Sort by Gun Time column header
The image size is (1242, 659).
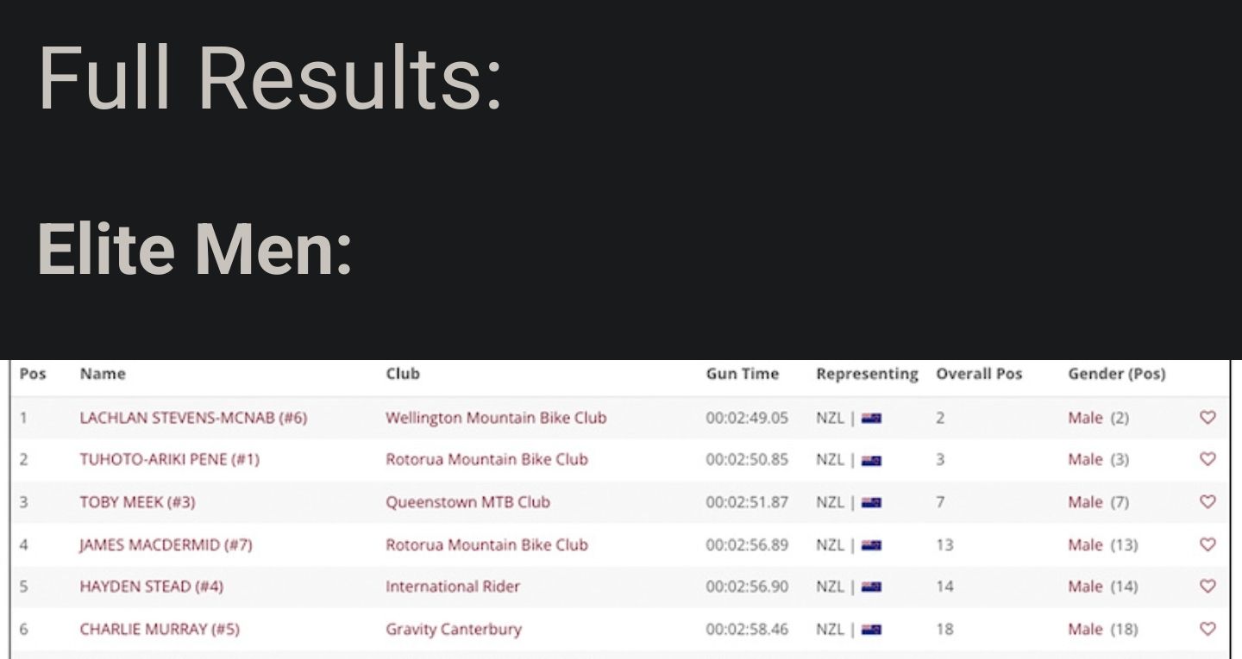point(742,374)
